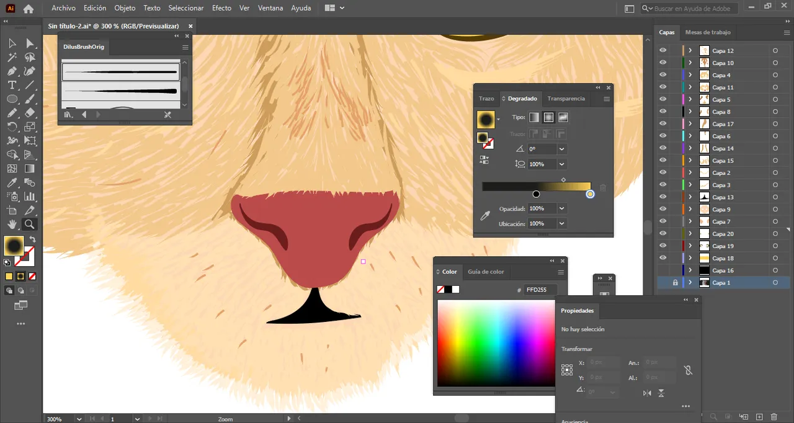Select the Pencil tool
Image resolution: width=794 pixels, height=423 pixels.
click(12, 113)
